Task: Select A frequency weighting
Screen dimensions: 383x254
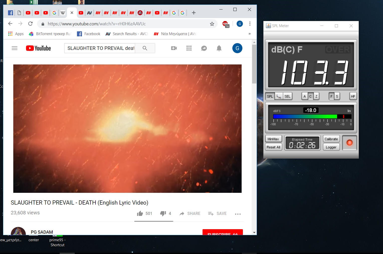Action: [305, 96]
